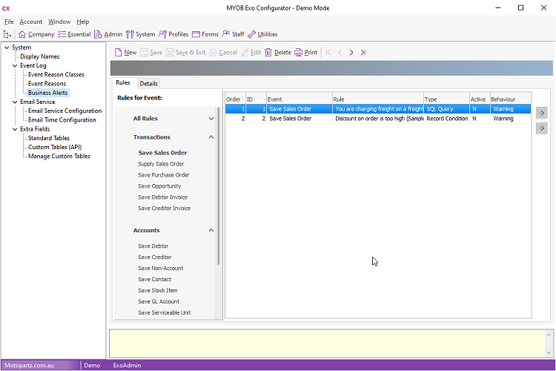Click the Cancel button
The image size is (556, 371).
223,53
